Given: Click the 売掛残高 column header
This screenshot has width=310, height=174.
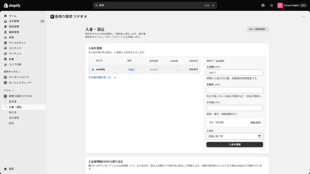Looking at the screenshot, I should click(x=193, y=61).
